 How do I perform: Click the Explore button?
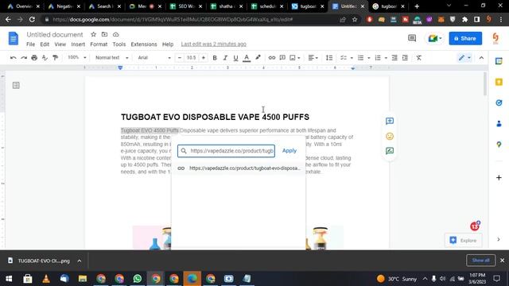pyautogui.click(x=463, y=240)
